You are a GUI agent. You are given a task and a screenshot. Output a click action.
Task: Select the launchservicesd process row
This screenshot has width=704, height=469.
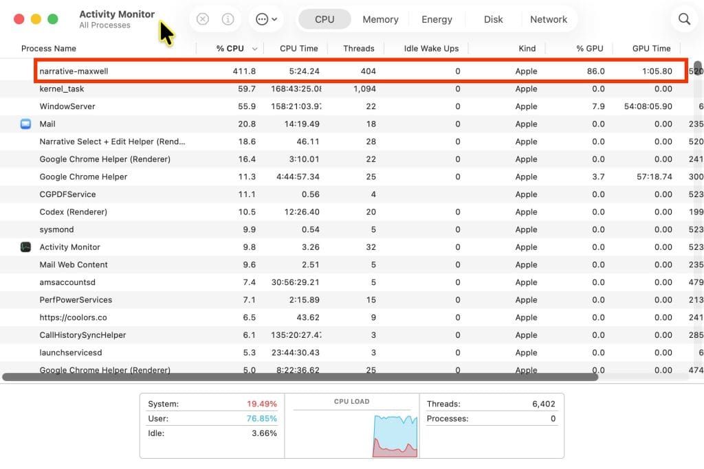pyautogui.click(x=352, y=352)
